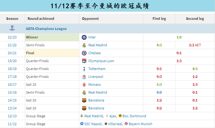This screenshot has height=128, width=215.
Task: Click the Olympique Lyon crest icon
Action: coord(84,61)
